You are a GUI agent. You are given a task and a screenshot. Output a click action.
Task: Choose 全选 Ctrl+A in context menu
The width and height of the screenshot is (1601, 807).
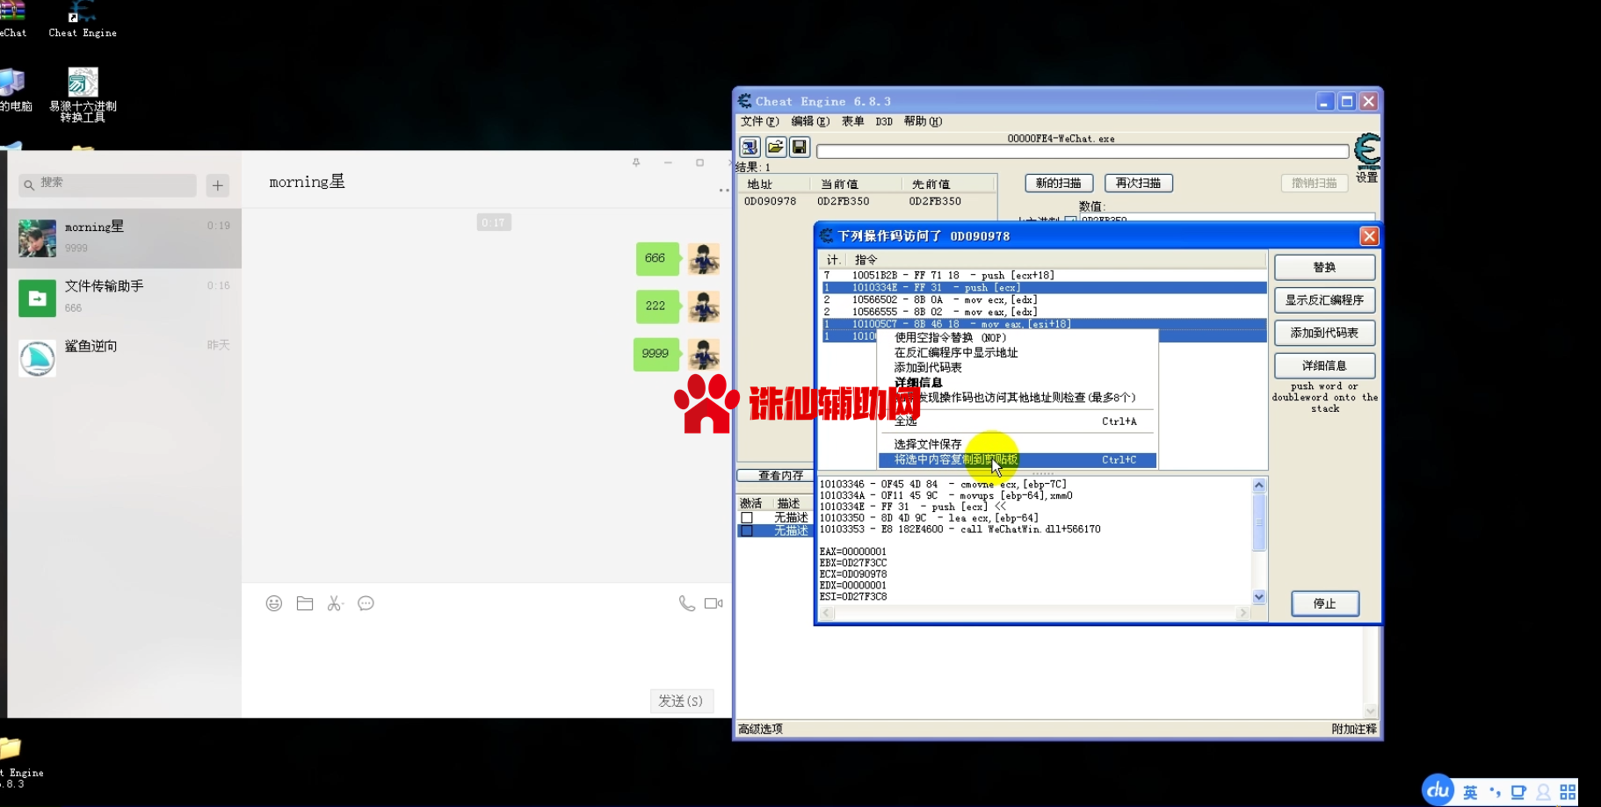pos(1017,422)
